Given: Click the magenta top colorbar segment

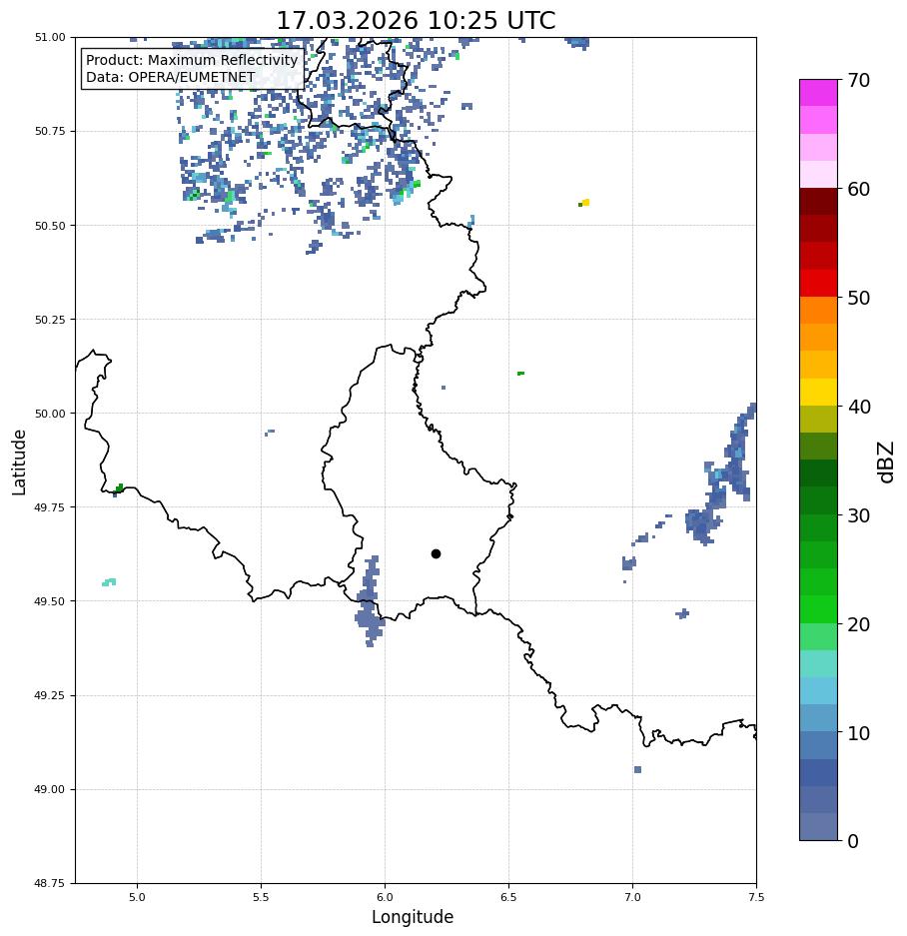Looking at the screenshot, I should click(x=819, y=93).
